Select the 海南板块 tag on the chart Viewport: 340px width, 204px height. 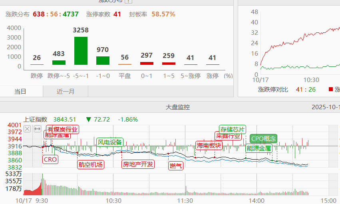tap(209, 145)
